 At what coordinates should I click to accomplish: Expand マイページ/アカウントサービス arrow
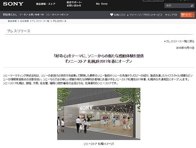point(128,15)
